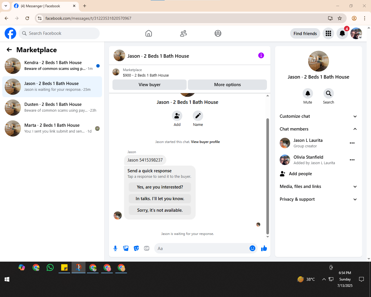Screen dimensions: 371x297
Task: Open Sticky Notes from the taskbar
Action: coord(64,267)
